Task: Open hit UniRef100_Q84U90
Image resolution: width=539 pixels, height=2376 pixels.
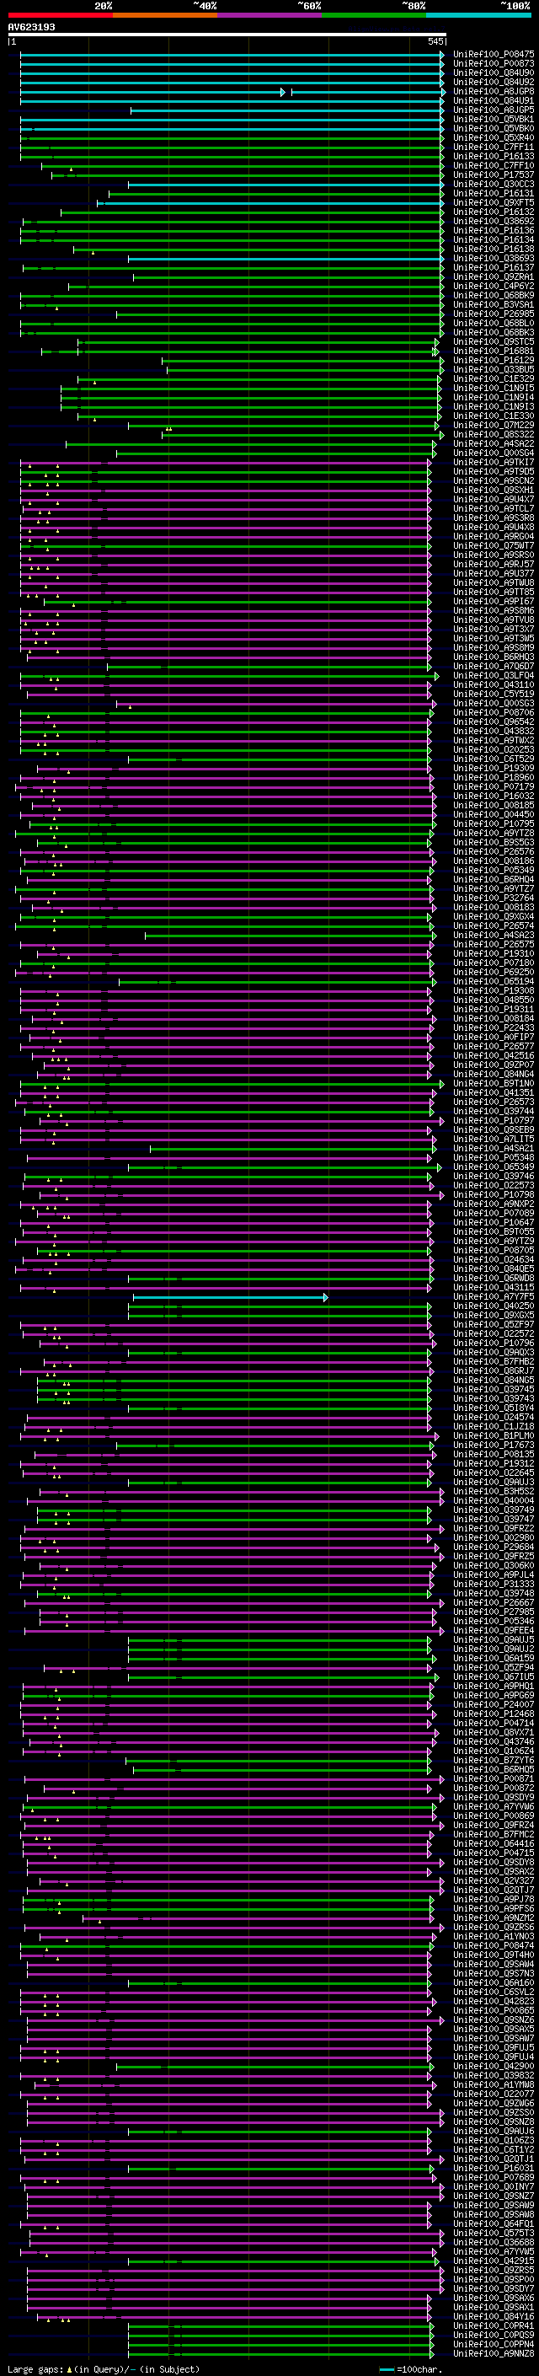Action: coord(493,72)
